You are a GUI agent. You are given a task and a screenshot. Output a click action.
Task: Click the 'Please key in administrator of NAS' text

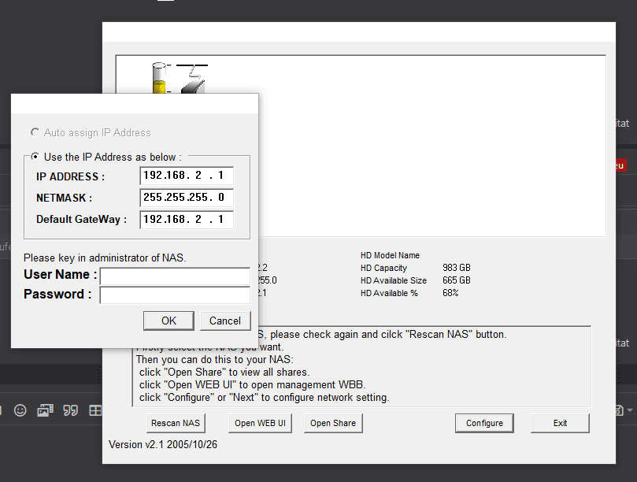point(105,258)
